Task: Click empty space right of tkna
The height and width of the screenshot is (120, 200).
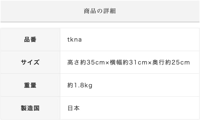Action: click(140, 39)
